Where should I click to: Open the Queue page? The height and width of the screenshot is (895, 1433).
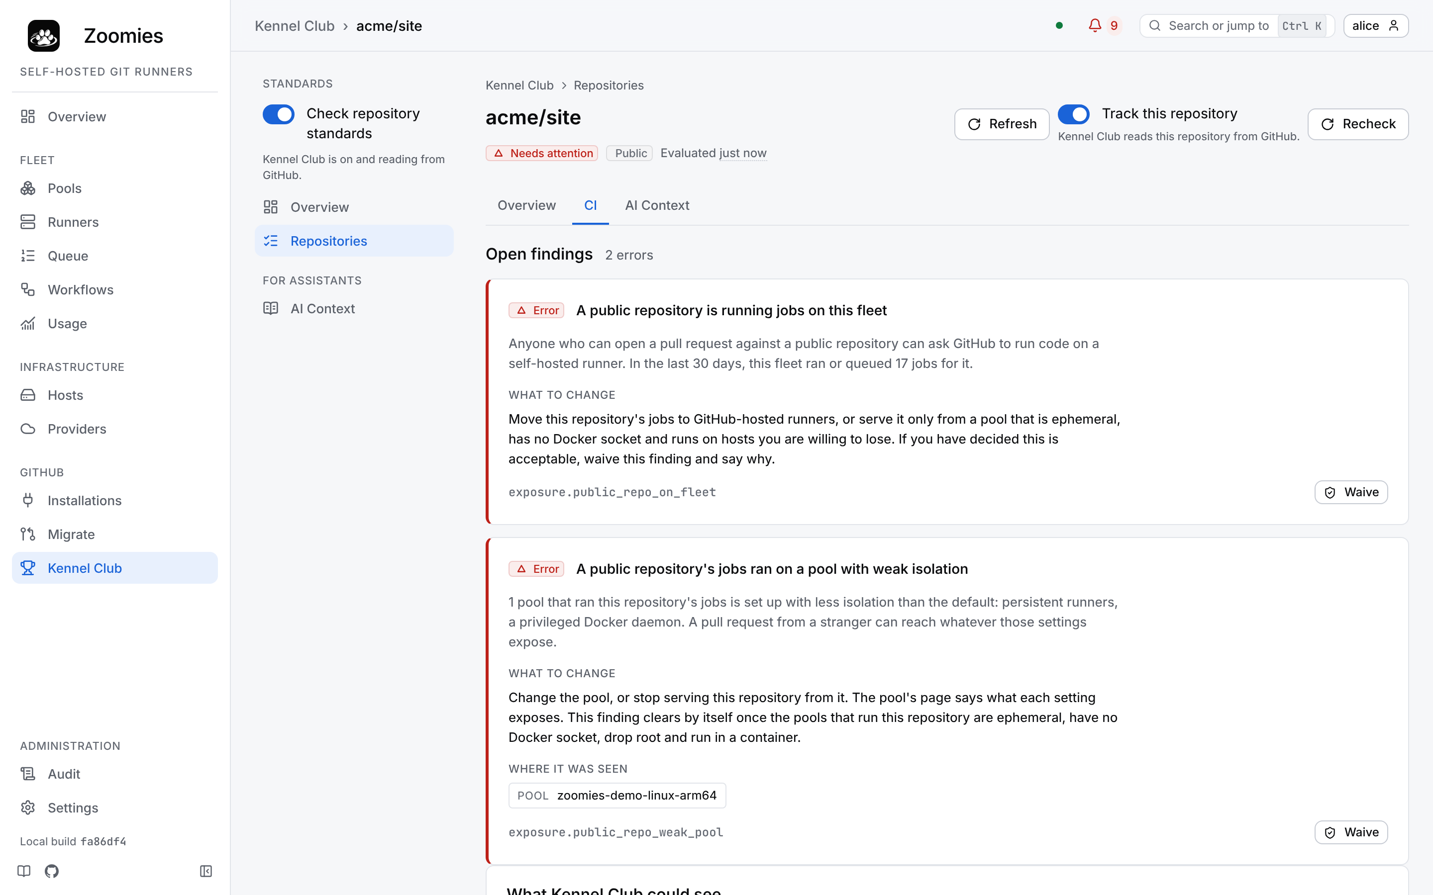pos(115,256)
